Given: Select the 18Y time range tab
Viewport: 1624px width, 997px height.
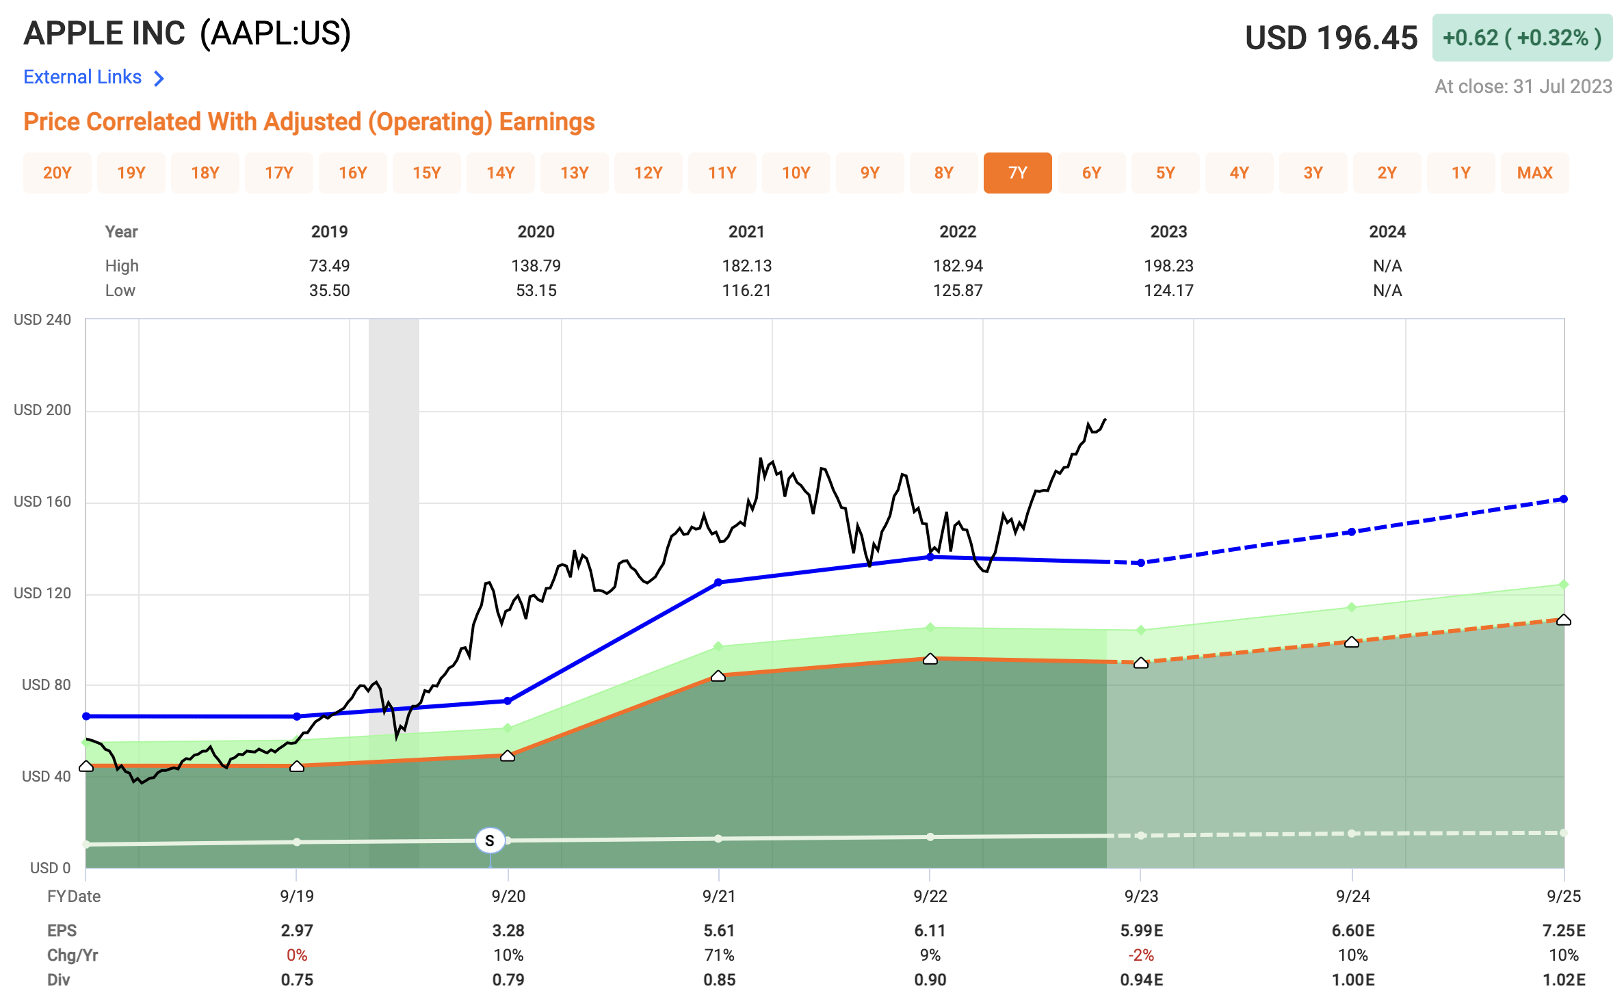Looking at the screenshot, I should coord(205,173).
